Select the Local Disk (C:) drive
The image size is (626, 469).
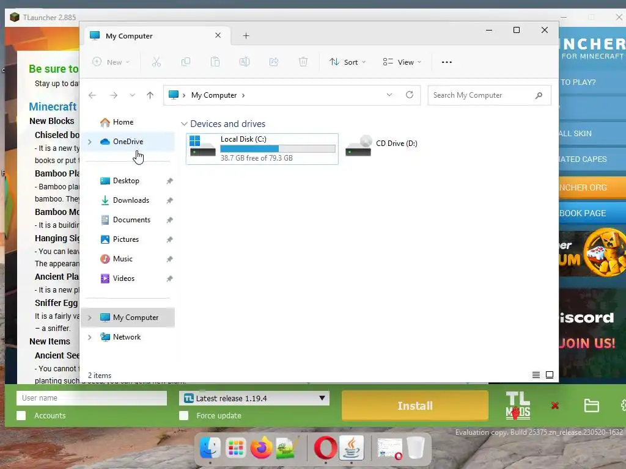pyautogui.click(x=262, y=149)
